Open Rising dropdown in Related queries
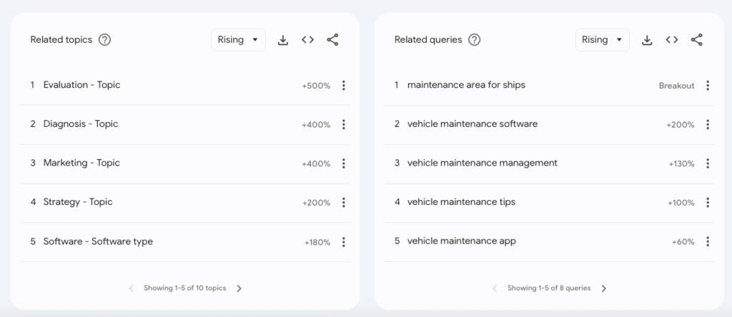This screenshot has width=732, height=317. coord(602,40)
